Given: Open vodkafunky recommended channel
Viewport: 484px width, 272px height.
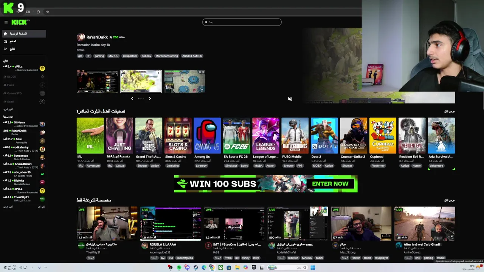Looking at the screenshot, I should [24, 149].
